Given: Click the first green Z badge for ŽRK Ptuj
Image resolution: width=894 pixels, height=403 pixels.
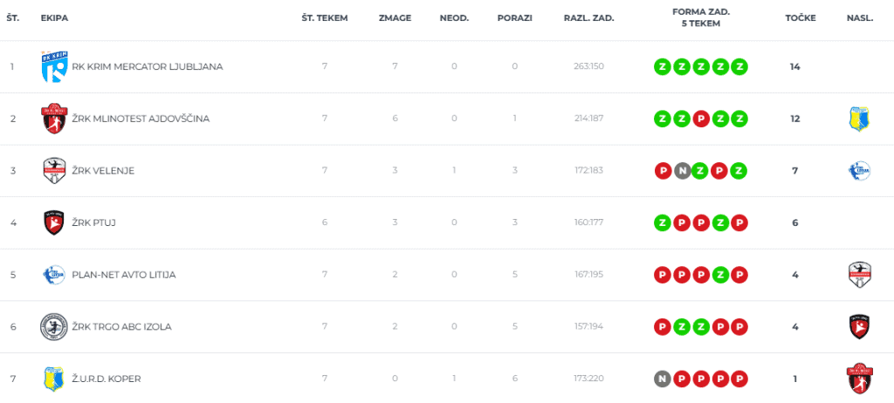Looking at the screenshot, I should coord(662,222).
